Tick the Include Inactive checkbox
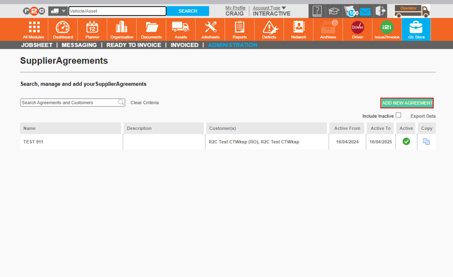 pos(399,115)
